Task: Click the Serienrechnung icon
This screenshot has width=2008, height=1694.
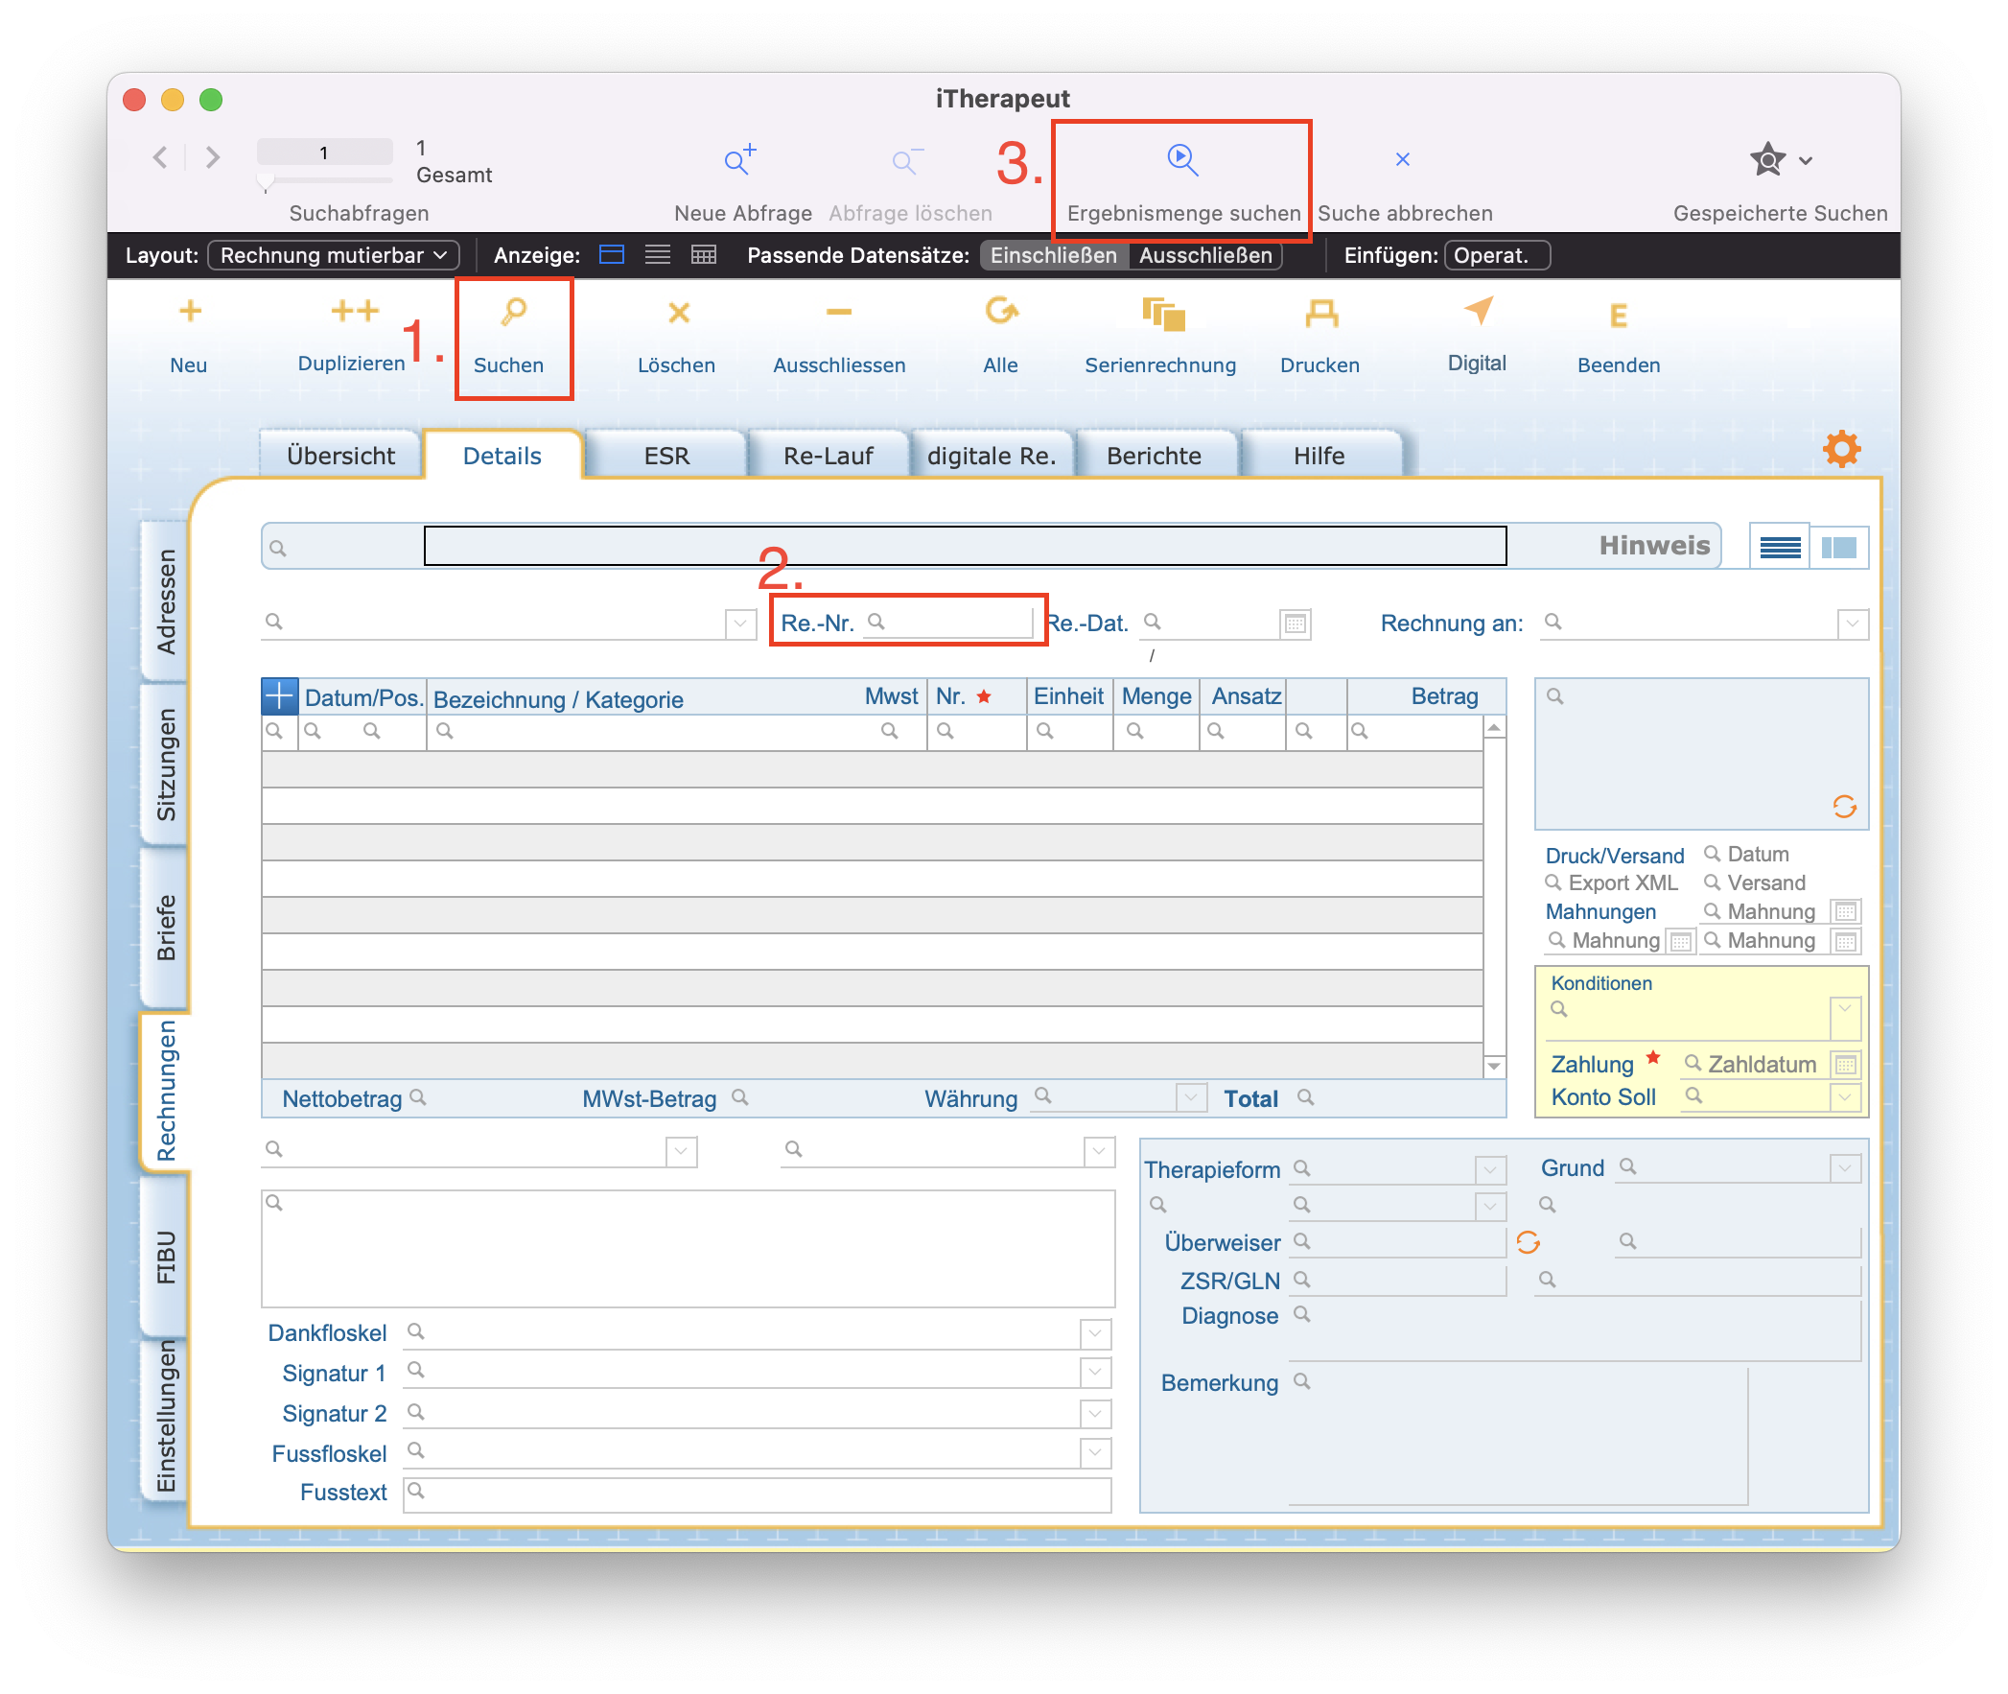Action: pyautogui.click(x=1163, y=314)
